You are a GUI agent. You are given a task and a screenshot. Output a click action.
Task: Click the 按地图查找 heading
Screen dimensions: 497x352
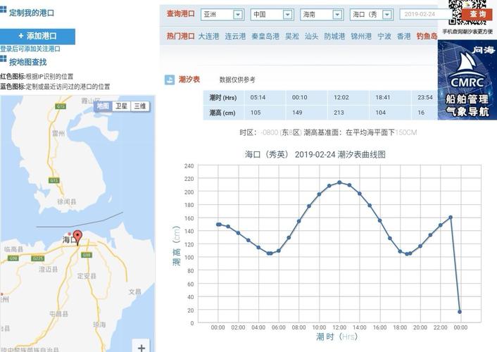[x=28, y=62]
